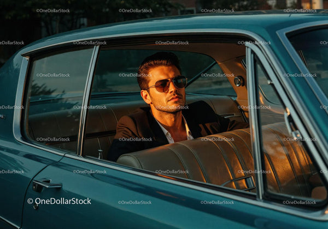This screenshot has height=229, width=328.
Task: Select the door lock pin on windowsill
Action: click(100, 154)
